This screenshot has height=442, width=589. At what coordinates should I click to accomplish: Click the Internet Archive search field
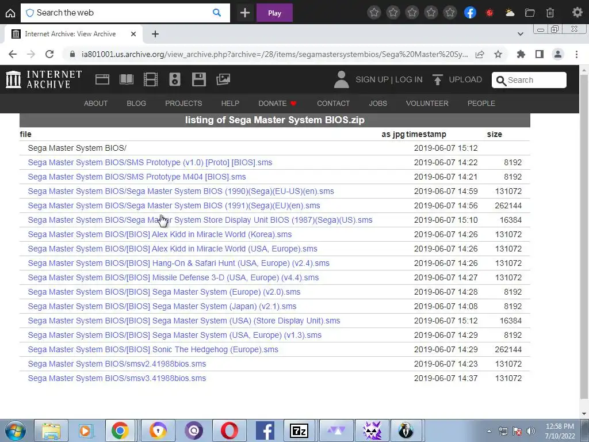[x=529, y=80]
